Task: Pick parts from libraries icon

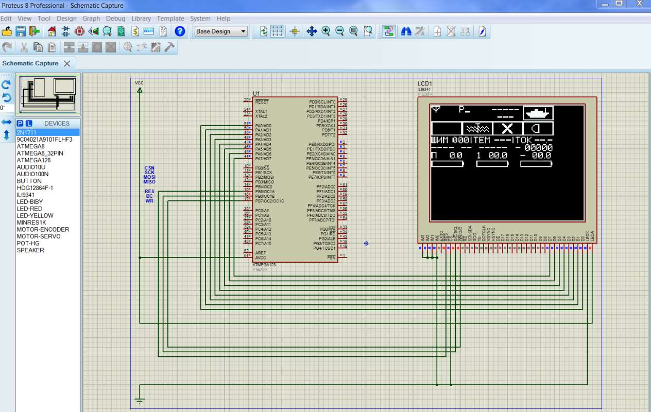Action: pos(128,47)
